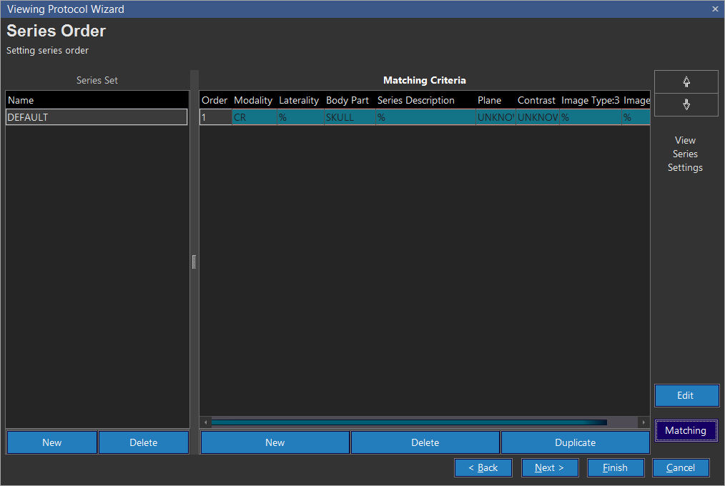Open Edit for view series settings
The width and height of the screenshot is (725, 486).
(686, 396)
